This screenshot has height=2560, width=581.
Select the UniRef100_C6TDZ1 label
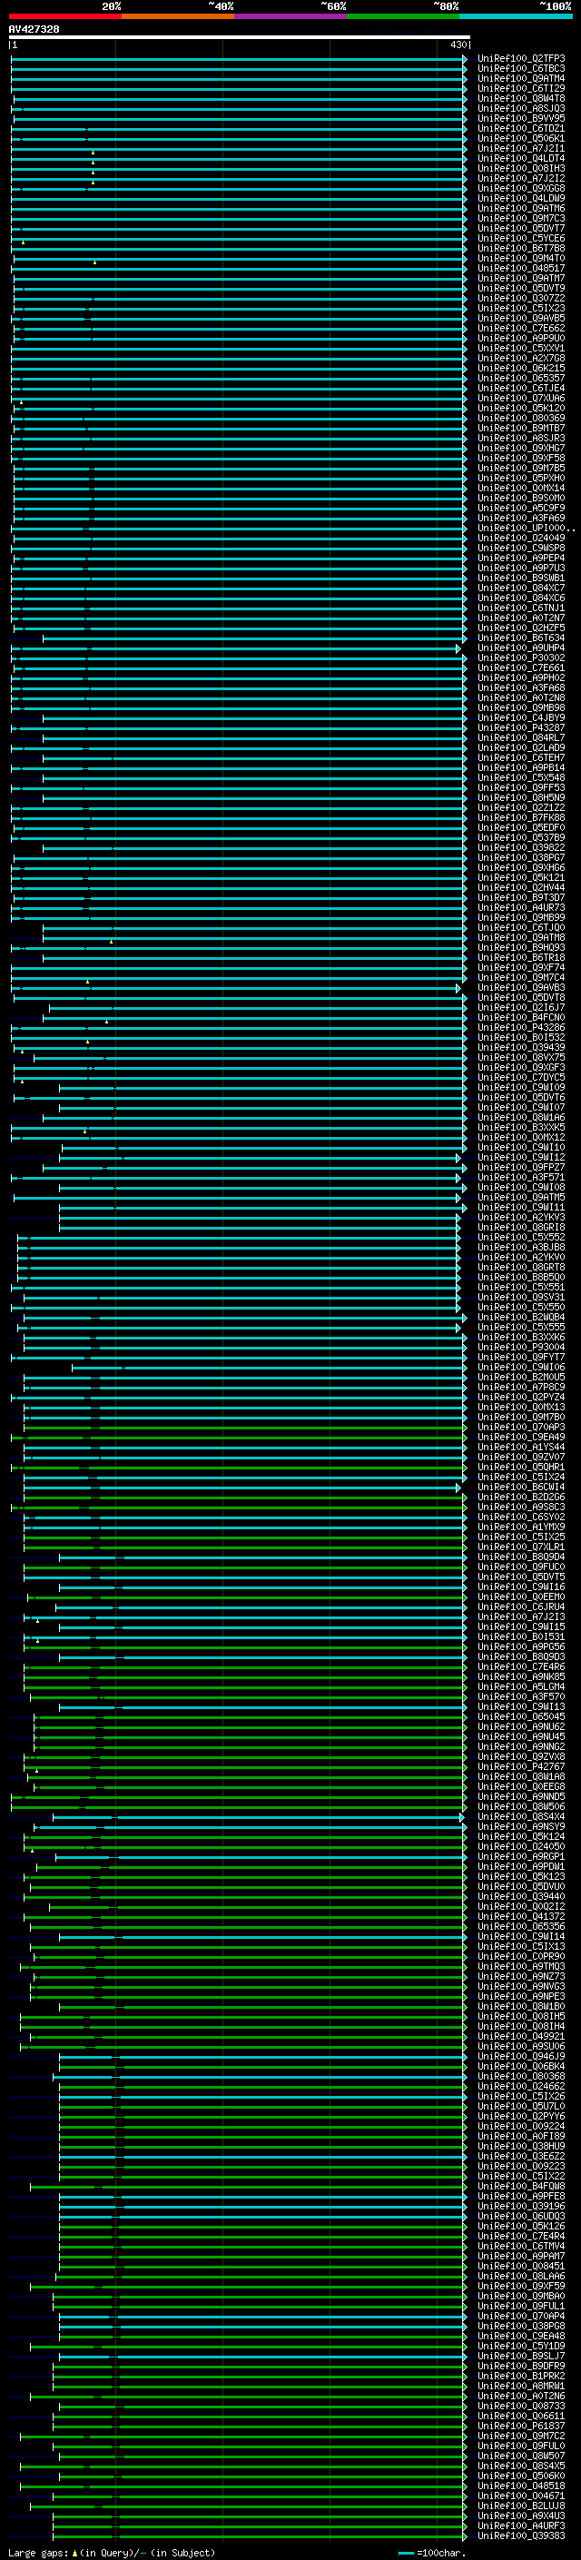coord(521,128)
